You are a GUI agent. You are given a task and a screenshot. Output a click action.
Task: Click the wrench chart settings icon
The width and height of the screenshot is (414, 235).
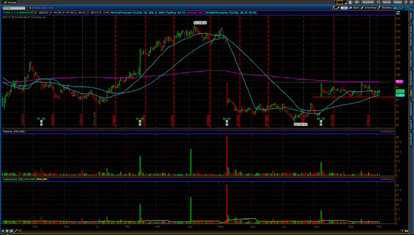338,8
